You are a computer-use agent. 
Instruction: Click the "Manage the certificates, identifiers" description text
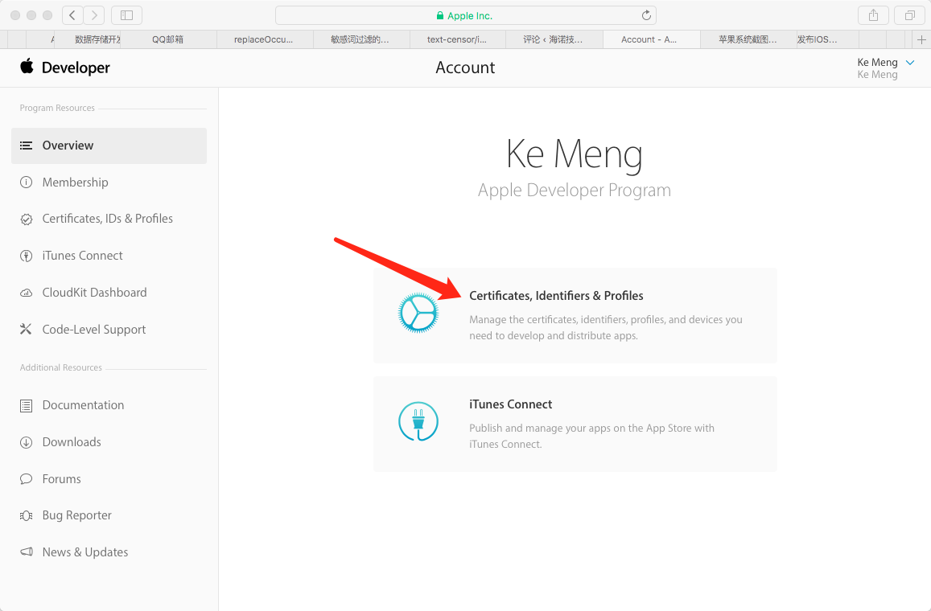click(606, 327)
